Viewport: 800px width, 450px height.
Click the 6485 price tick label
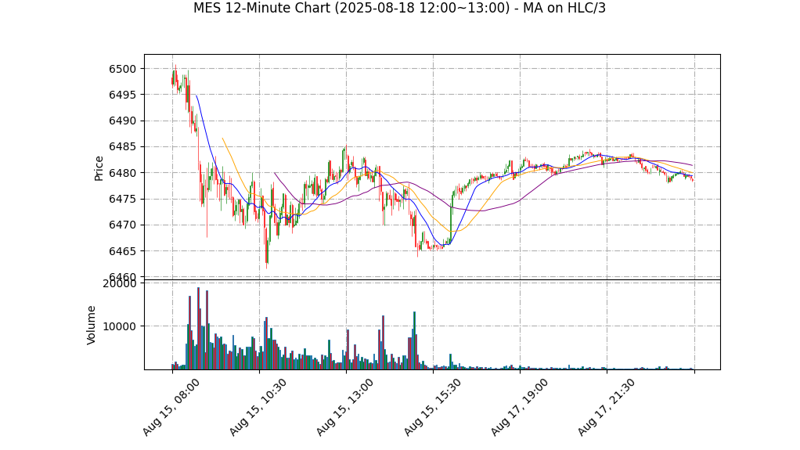pos(123,147)
